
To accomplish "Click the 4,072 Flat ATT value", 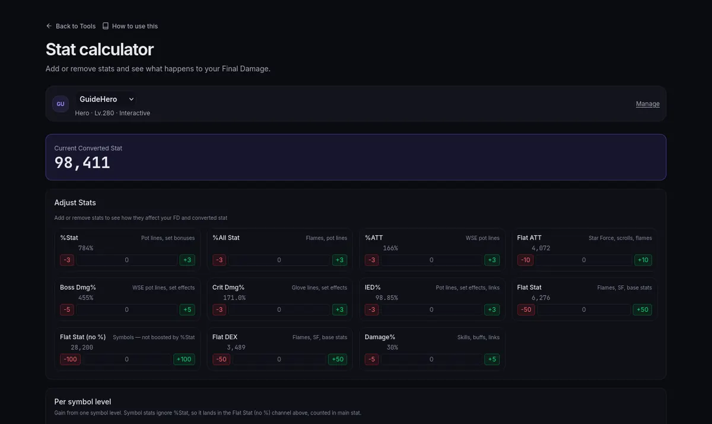I will click(x=541, y=248).
